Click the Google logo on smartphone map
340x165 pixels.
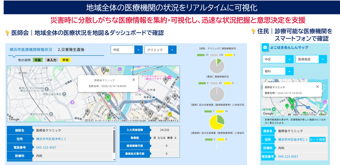(x=268, y=114)
